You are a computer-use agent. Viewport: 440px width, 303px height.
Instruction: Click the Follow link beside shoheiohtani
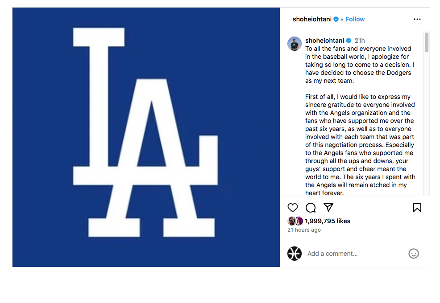[355, 19]
